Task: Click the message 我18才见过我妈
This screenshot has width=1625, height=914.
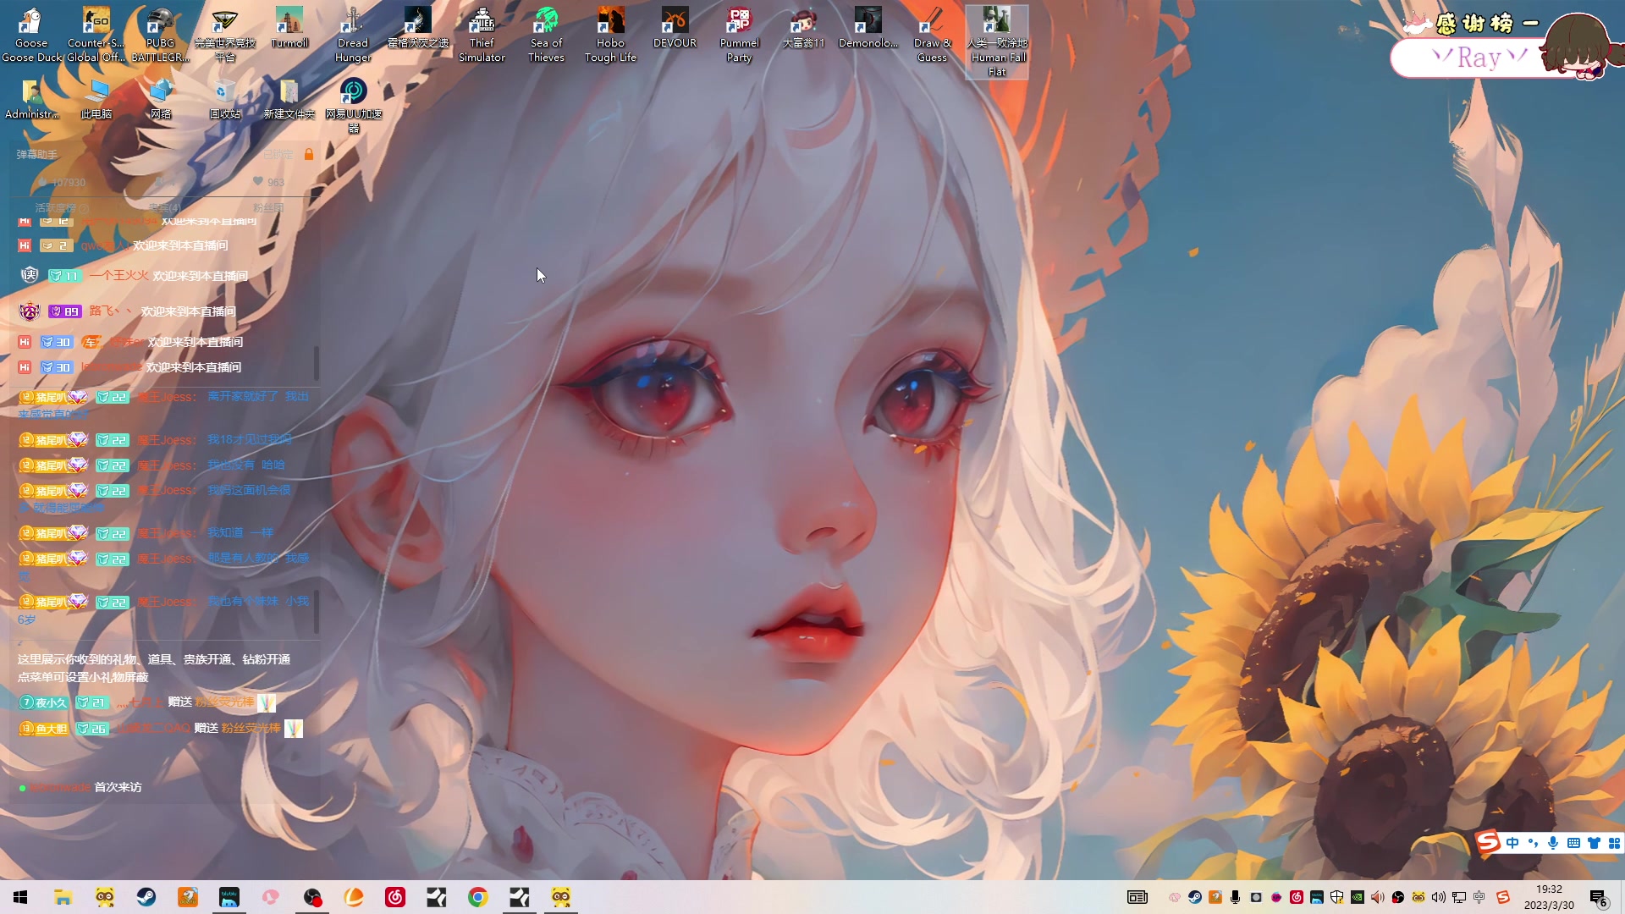Action: [x=250, y=439]
